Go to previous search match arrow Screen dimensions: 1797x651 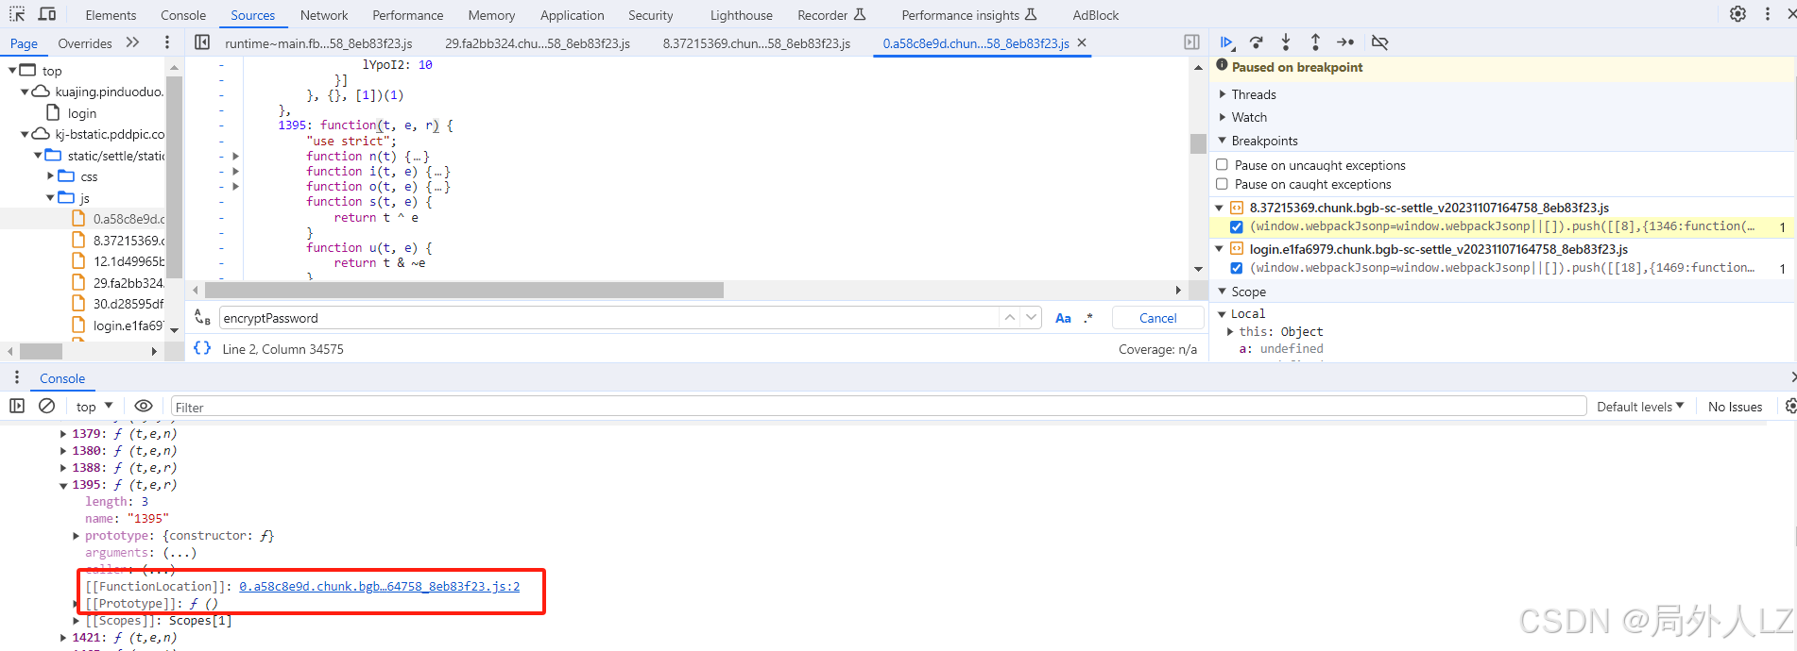tap(1010, 318)
